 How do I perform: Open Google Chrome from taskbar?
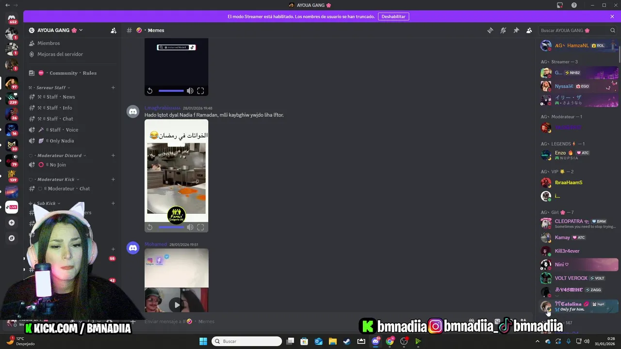(390, 341)
